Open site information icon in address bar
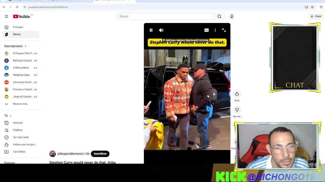This screenshot has width=325, height=182. coord(25,7)
